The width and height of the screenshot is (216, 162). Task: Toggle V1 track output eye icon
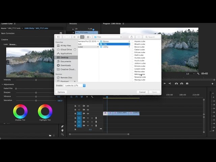coord(88,113)
